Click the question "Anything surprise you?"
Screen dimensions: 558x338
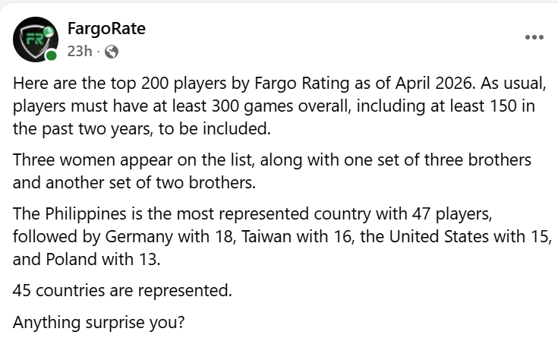(x=99, y=321)
